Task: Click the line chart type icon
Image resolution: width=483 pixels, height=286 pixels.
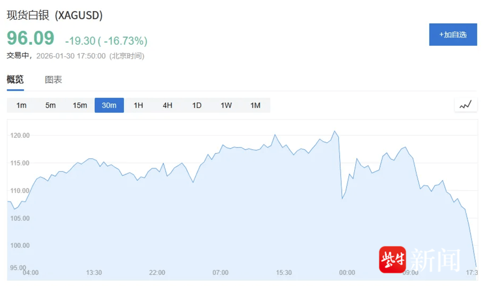Action: click(466, 105)
